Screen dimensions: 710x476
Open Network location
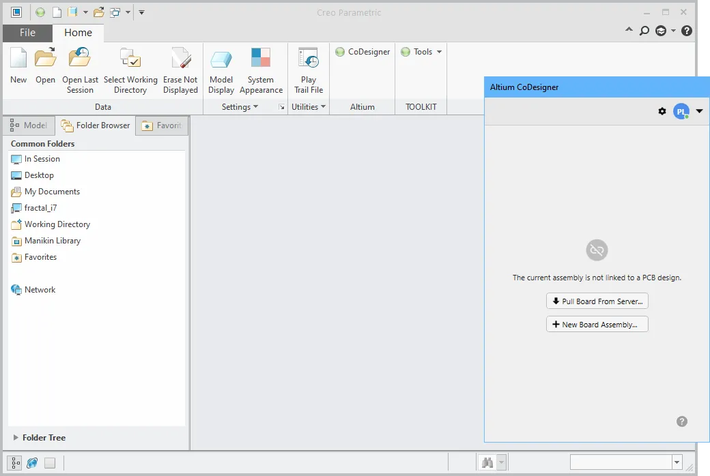pos(33,290)
